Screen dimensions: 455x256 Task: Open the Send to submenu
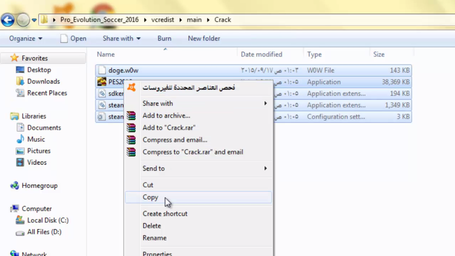(x=198, y=169)
